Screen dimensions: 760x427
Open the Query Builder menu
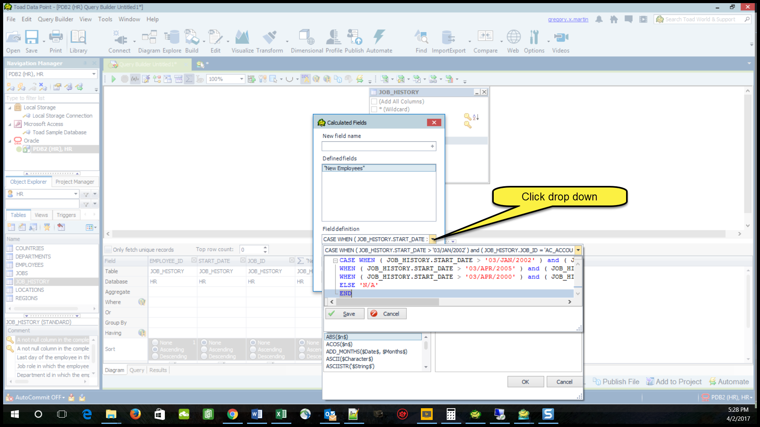click(55, 19)
